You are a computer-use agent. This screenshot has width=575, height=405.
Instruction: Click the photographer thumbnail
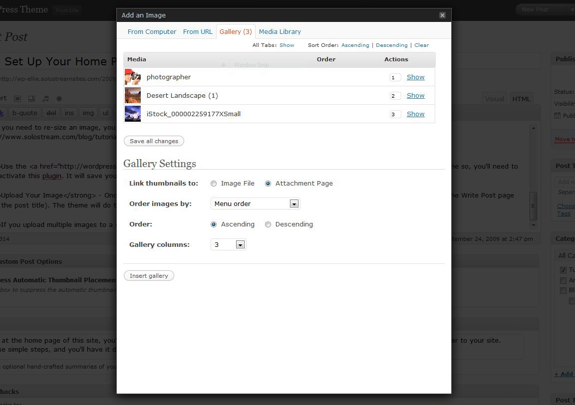coord(132,77)
